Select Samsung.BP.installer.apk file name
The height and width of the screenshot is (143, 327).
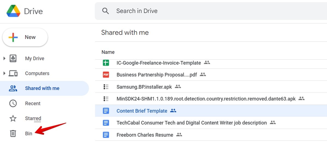pyautogui.click(x=144, y=87)
